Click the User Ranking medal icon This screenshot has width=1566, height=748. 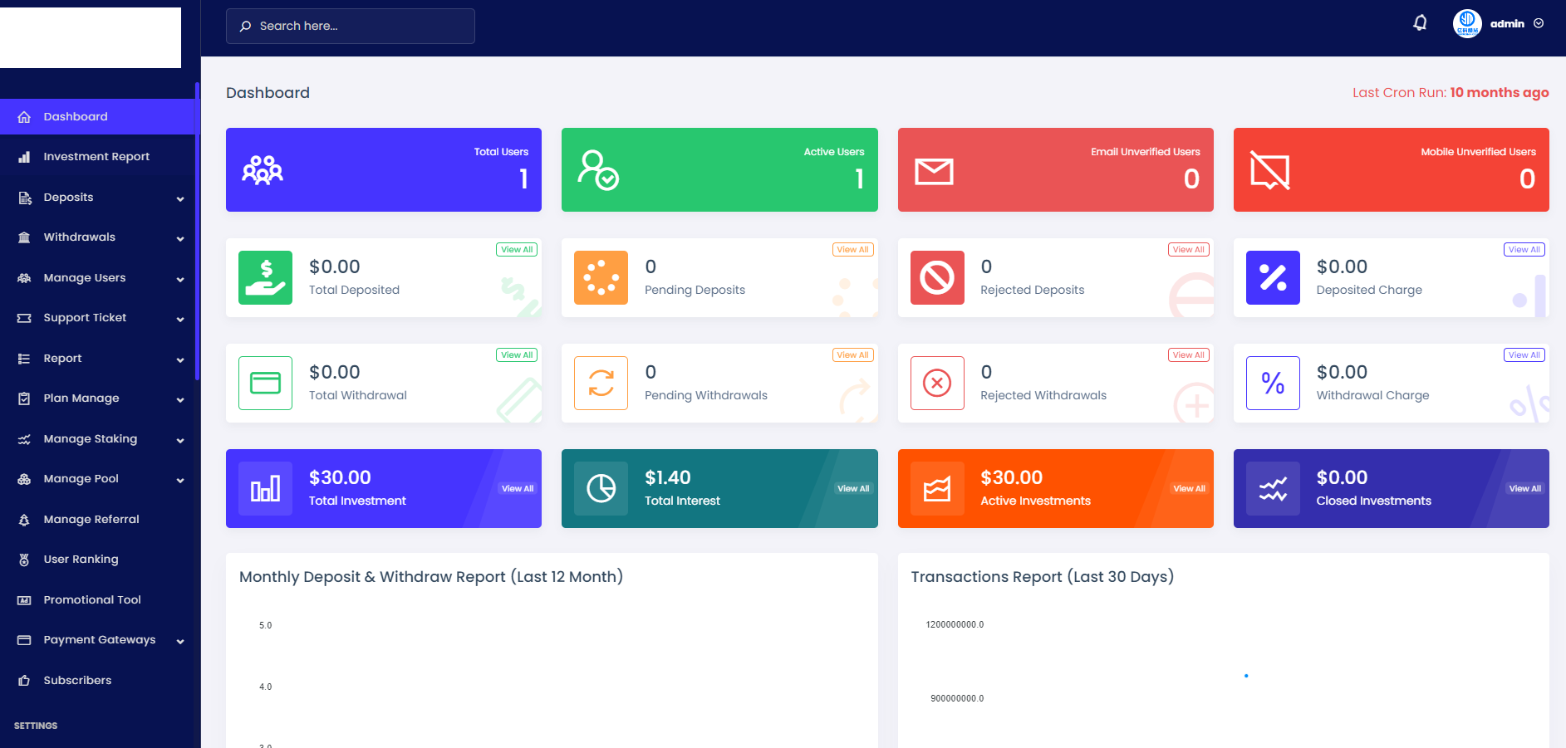(x=24, y=560)
